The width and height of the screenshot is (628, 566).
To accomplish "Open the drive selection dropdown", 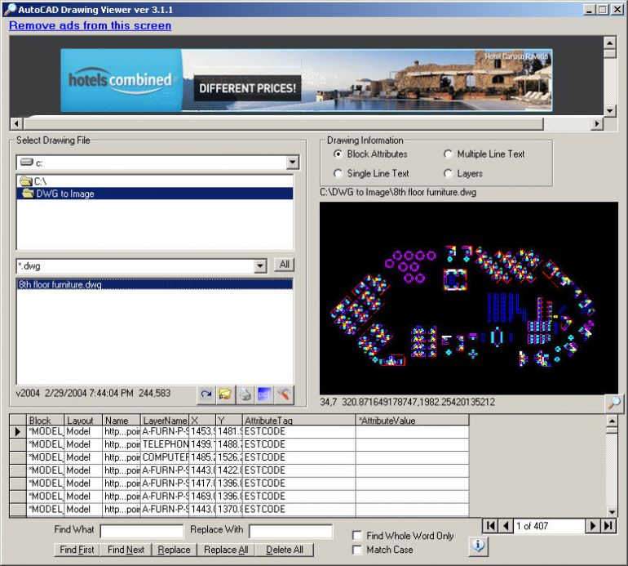I will [x=292, y=163].
